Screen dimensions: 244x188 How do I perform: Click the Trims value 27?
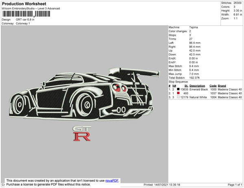click(191, 39)
